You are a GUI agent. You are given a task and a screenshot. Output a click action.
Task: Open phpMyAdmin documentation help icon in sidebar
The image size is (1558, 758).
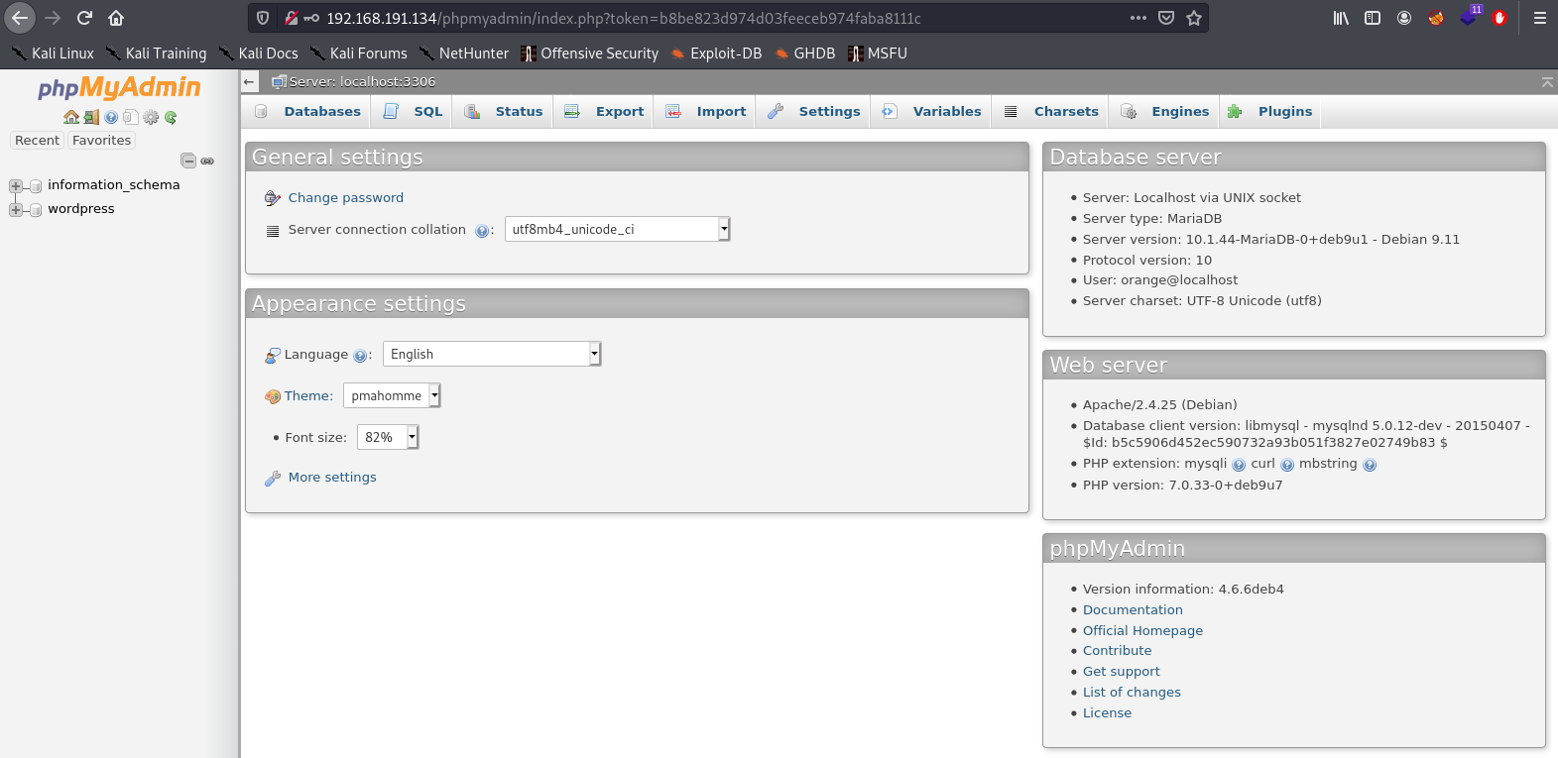[111, 117]
